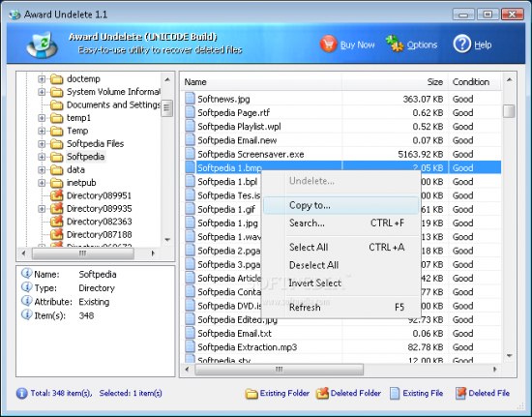Click the 5163.92 KB size cell
532x417 pixels.
421,154
